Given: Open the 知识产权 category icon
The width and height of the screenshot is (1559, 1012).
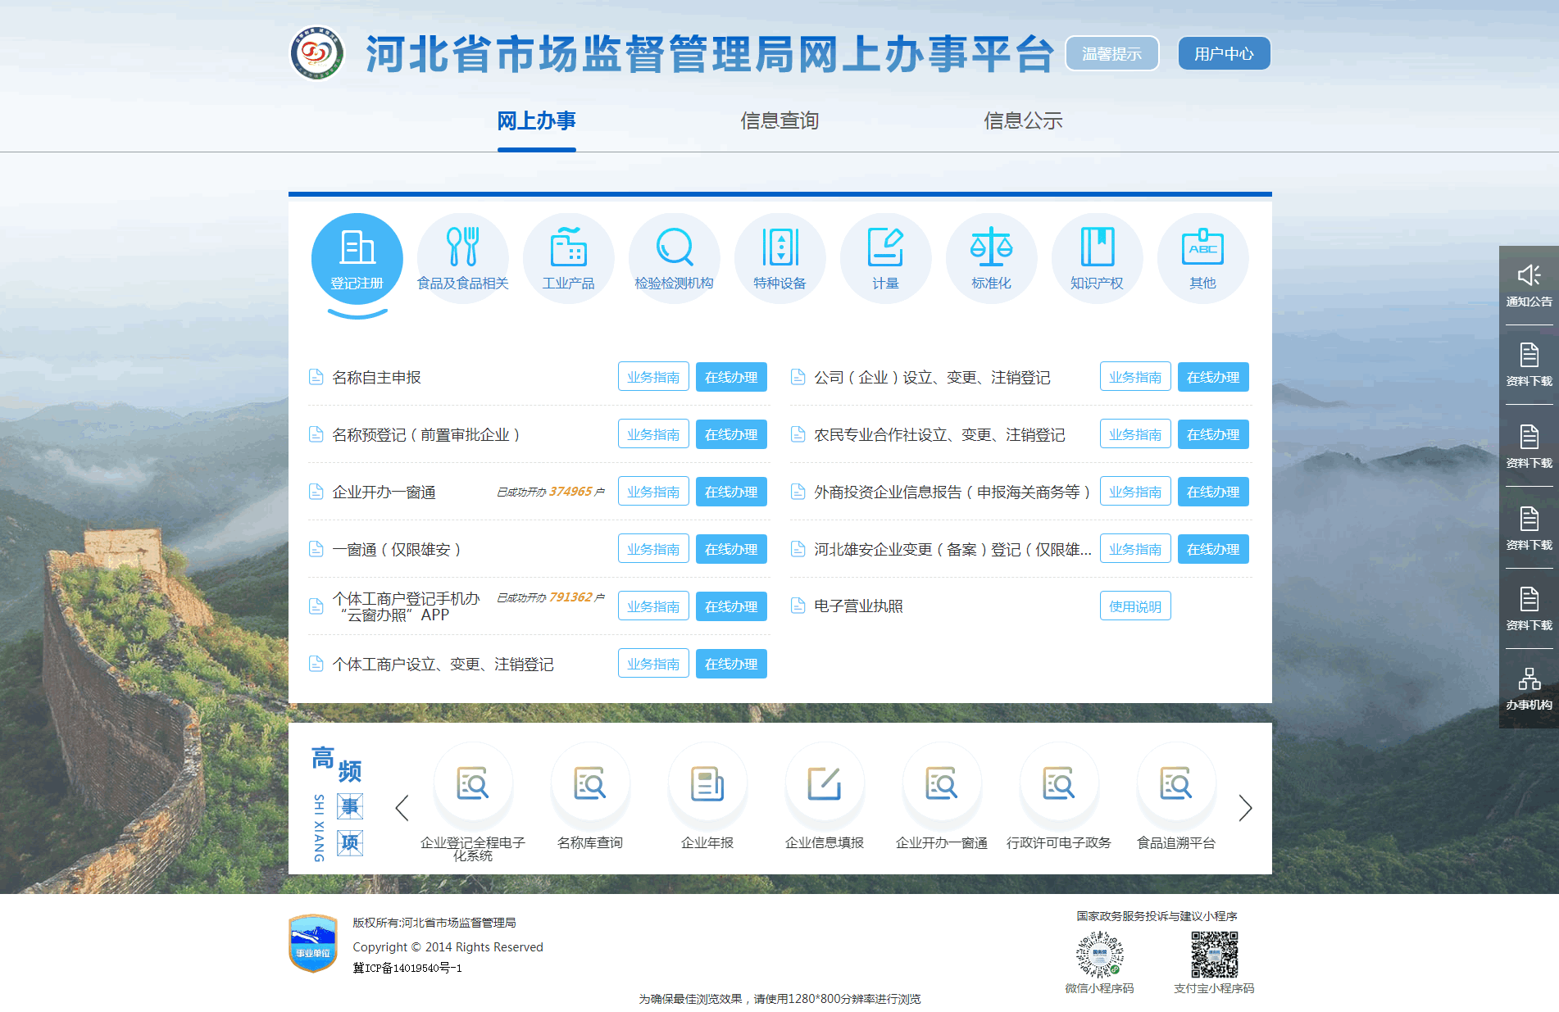Looking at the screenshot, I should (x=1097, y=258).
